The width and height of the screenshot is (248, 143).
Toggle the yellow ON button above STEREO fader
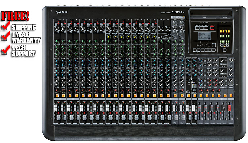(x=231, y=95)
